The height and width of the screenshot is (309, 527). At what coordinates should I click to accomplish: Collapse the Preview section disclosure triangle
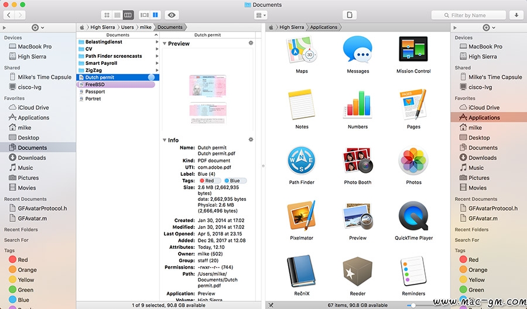point(165,44)
